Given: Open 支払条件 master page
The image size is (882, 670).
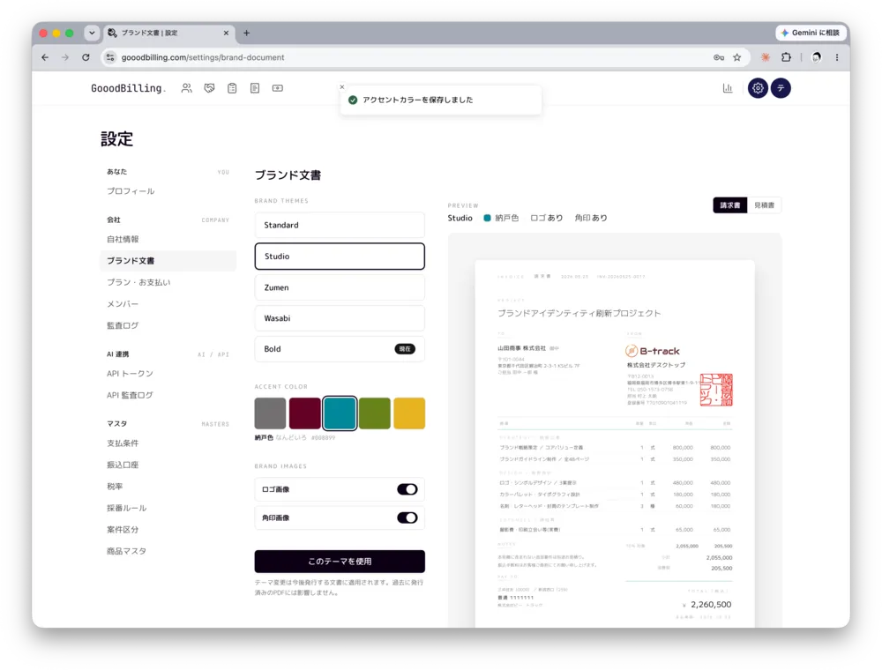Looking at the screenshot, I should tap(123, 443).
